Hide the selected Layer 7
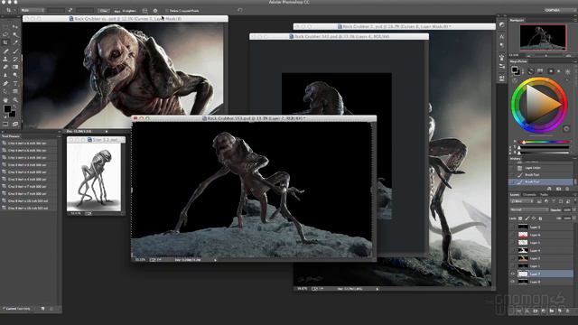This screenshot has height=325, width=578. (513, 274)
